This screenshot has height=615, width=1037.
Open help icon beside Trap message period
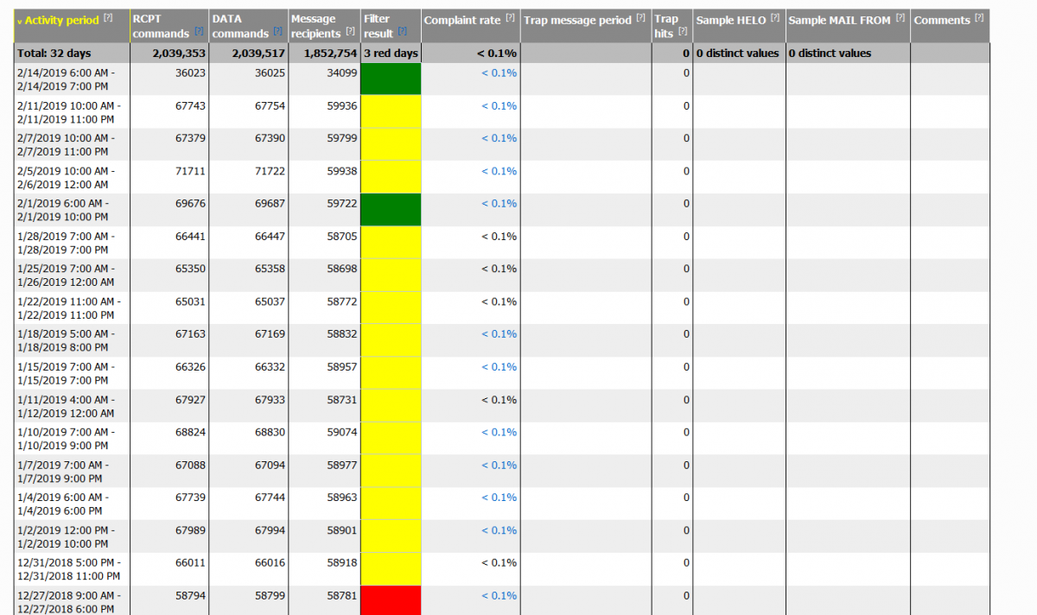point(640,18)
